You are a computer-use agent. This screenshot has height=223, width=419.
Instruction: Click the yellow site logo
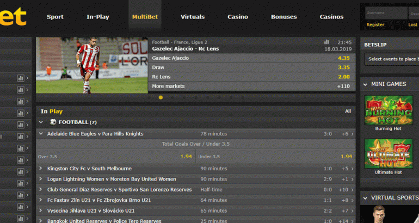(x=13, y=17)
